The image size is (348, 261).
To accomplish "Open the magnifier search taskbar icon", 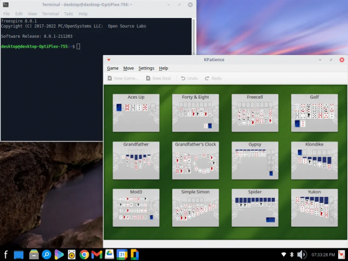I will [46, 255].
